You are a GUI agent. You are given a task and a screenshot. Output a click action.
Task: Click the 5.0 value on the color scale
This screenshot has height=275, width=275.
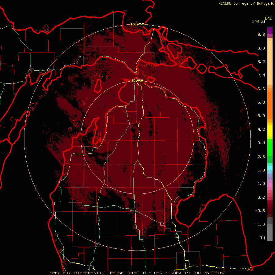(x=261, y=116)
